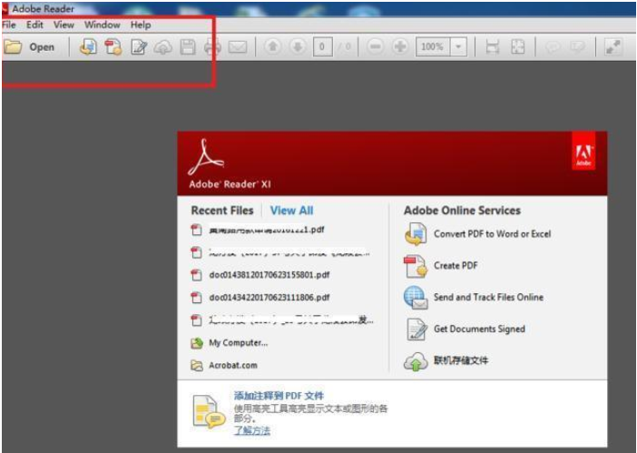Go to next page using down arrow
Viewport: 637px width, 453px height.
click(x=298, y=46)
